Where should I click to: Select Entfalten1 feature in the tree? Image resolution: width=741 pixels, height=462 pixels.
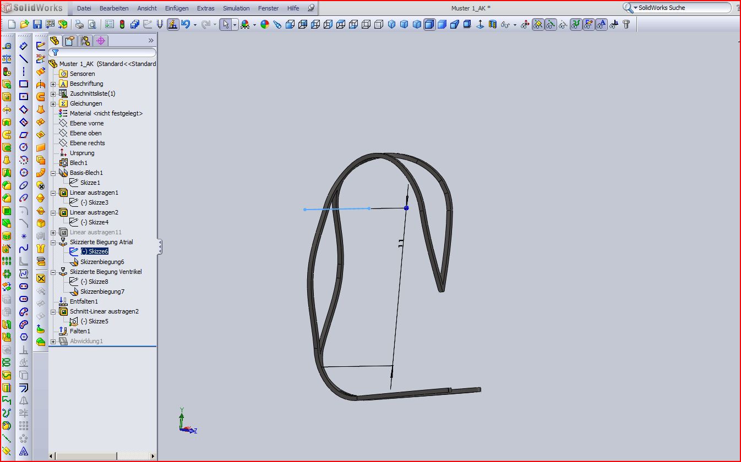(84, 301)
